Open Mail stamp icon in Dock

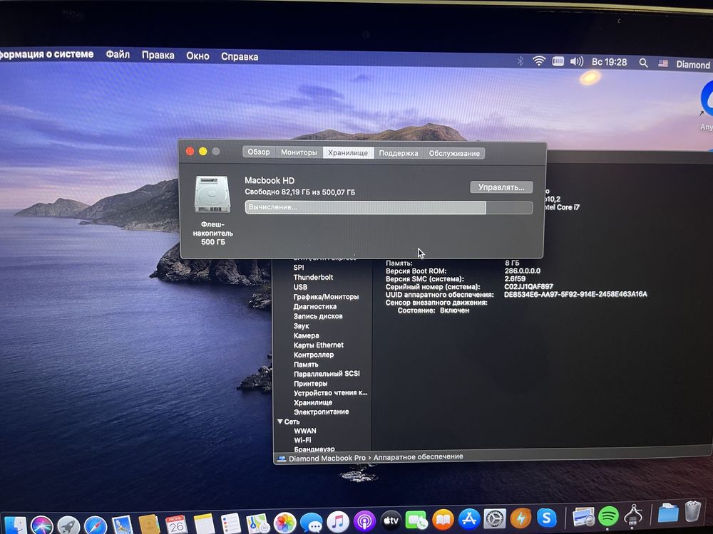tap(123, 525)
